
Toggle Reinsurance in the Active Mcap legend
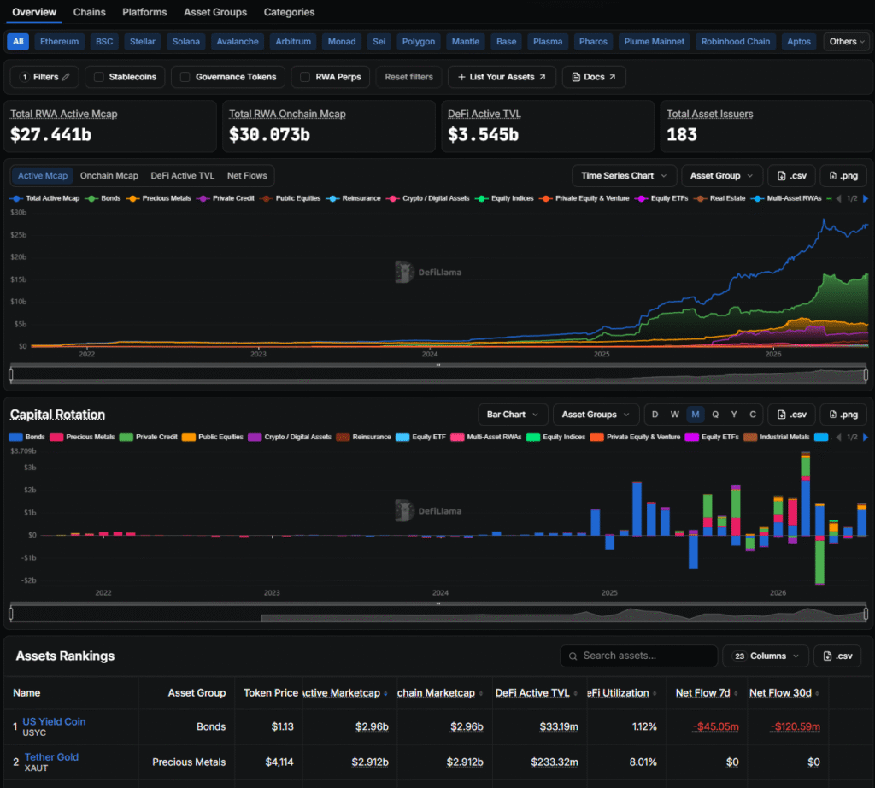355,198
